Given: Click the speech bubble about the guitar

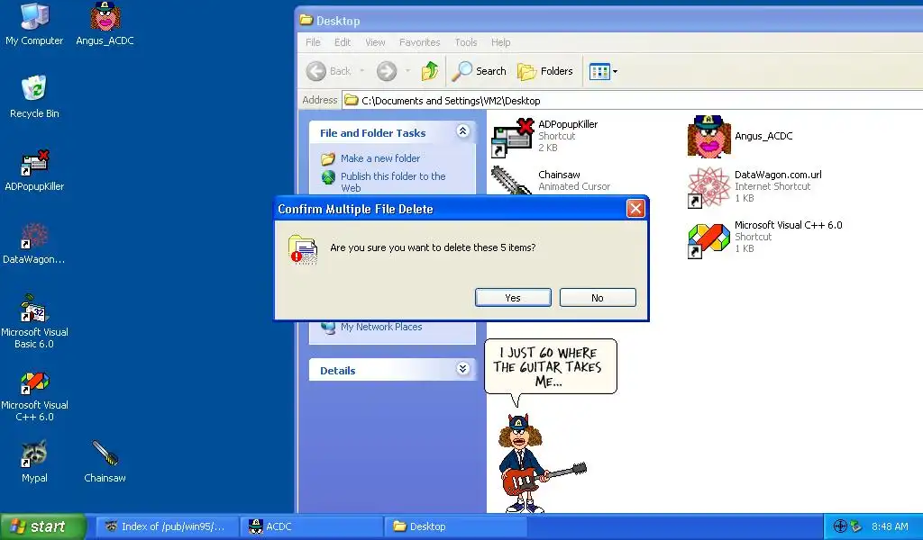Looking at the screenshot, I should pyautogui.click(x=551, y=367).
